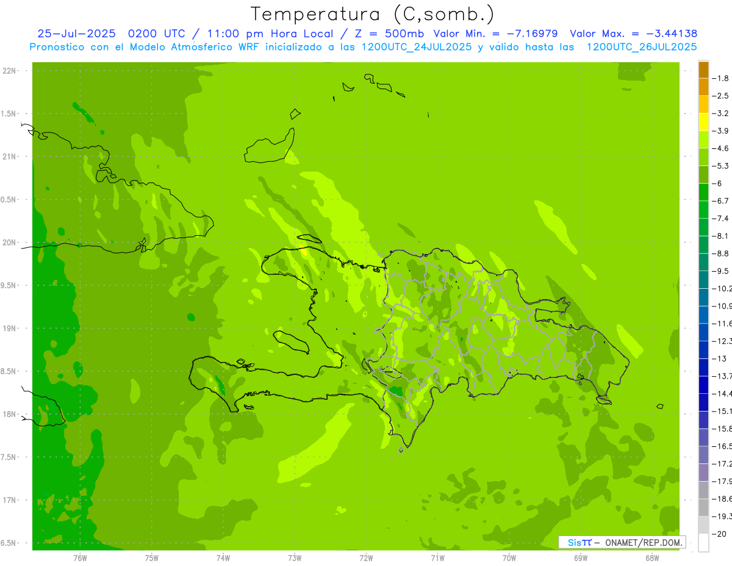Click the "-1.8" legend value
Screen dimensions: 732x566
tap(721, 78)
